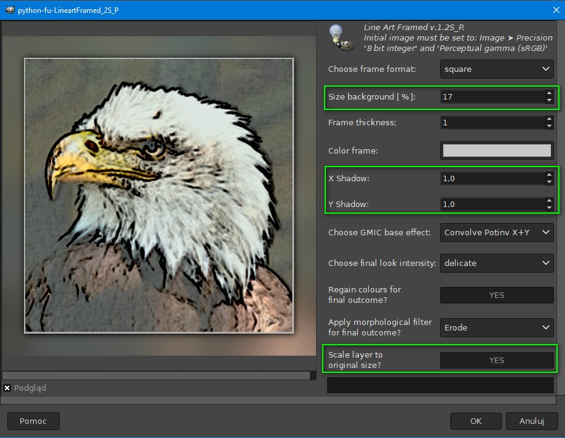
Task: Toggle Scale layer to original size YES
Action: click(x=497, y=360)
